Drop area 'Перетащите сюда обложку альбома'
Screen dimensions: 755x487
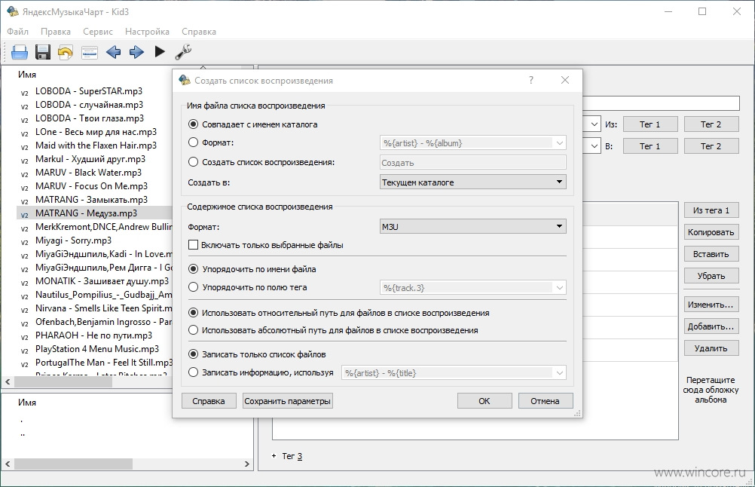[711, 390]
